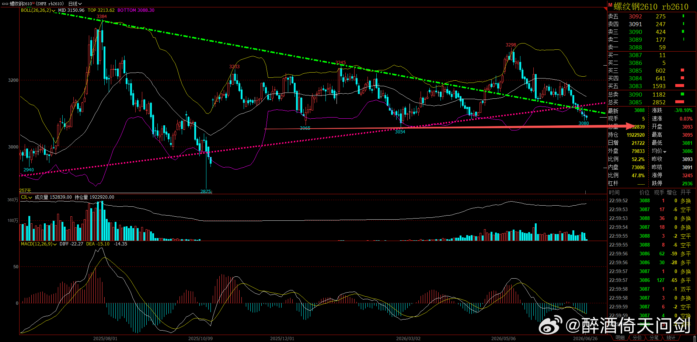Click 双平 in the 22:59:58 trade row

686,289
